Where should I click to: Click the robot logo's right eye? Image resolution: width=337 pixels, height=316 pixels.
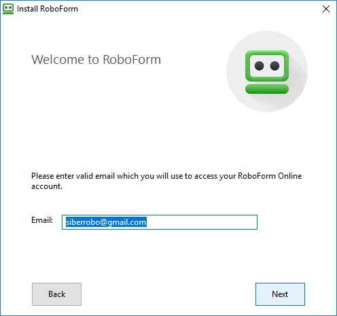274,66
